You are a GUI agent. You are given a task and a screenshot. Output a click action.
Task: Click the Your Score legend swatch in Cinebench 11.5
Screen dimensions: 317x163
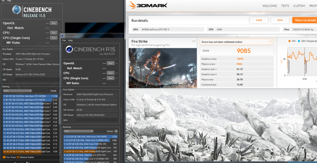tap(4, 157)
